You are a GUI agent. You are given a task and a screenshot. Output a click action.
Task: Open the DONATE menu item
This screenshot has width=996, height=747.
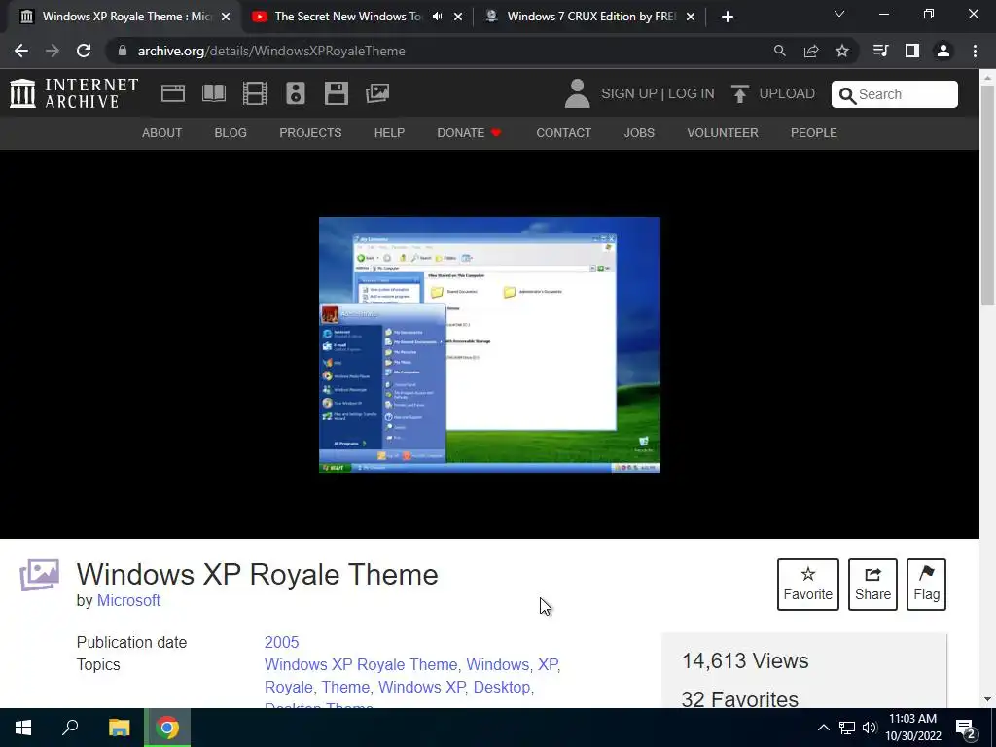point(469,132)
